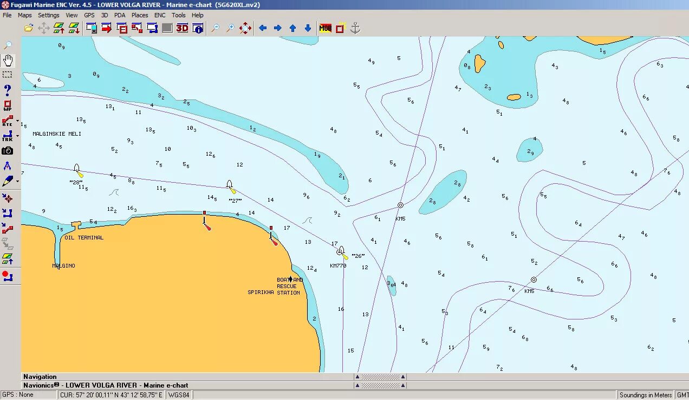This screenshot has width=689, height=400.
Task: Click the center-map four-arrows icon
Action: coord(245,28)
